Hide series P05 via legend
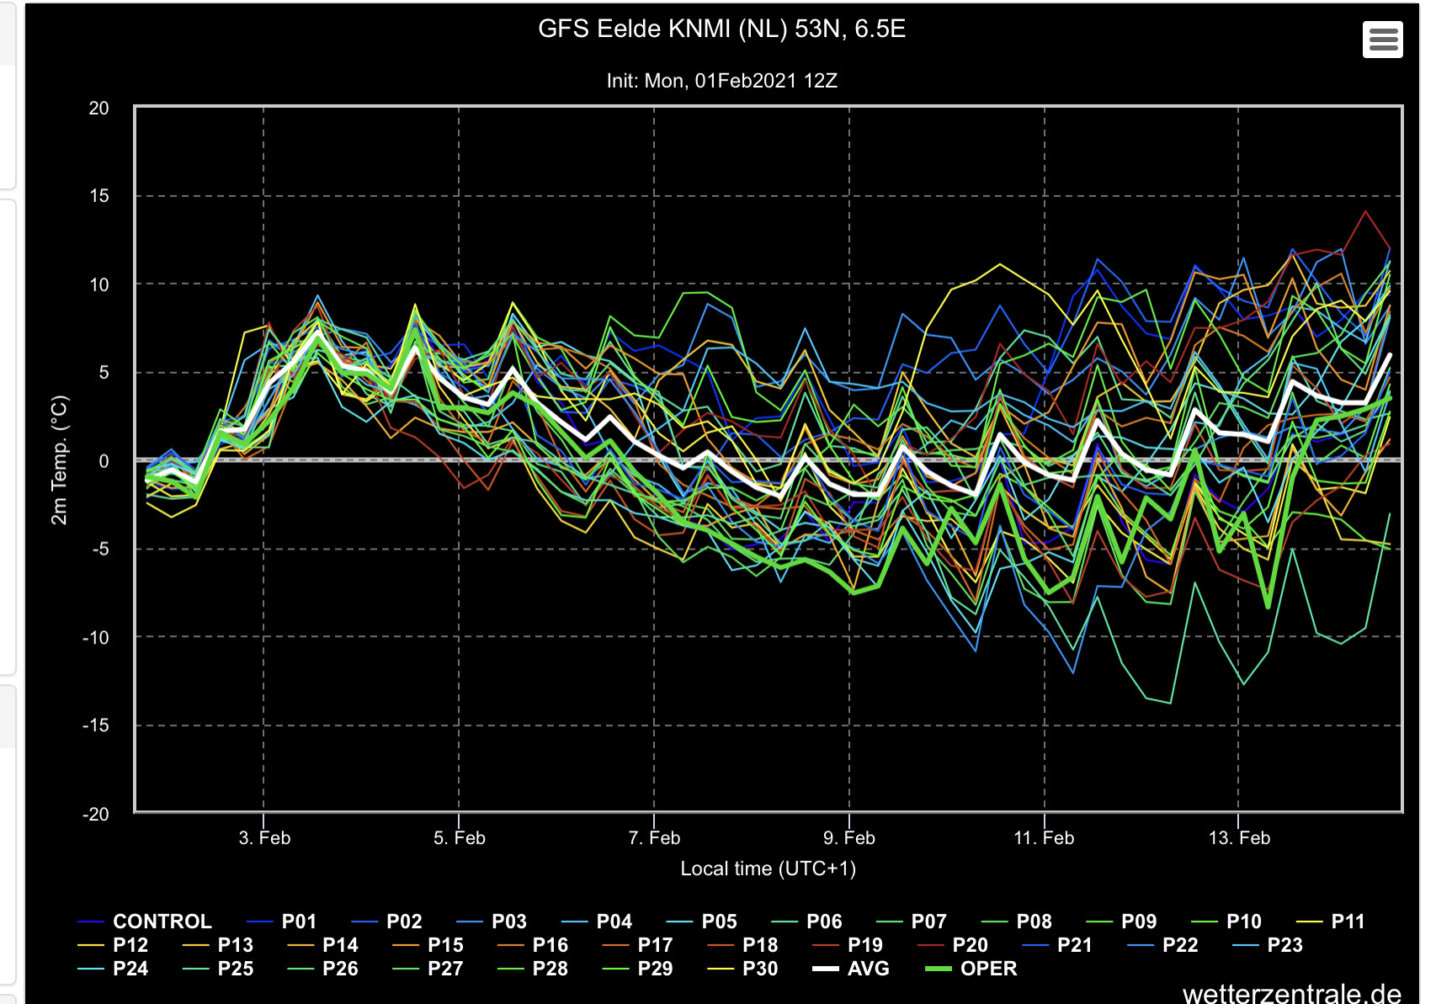This screenshot has width=1436, height=1004. tap(703, 922)
